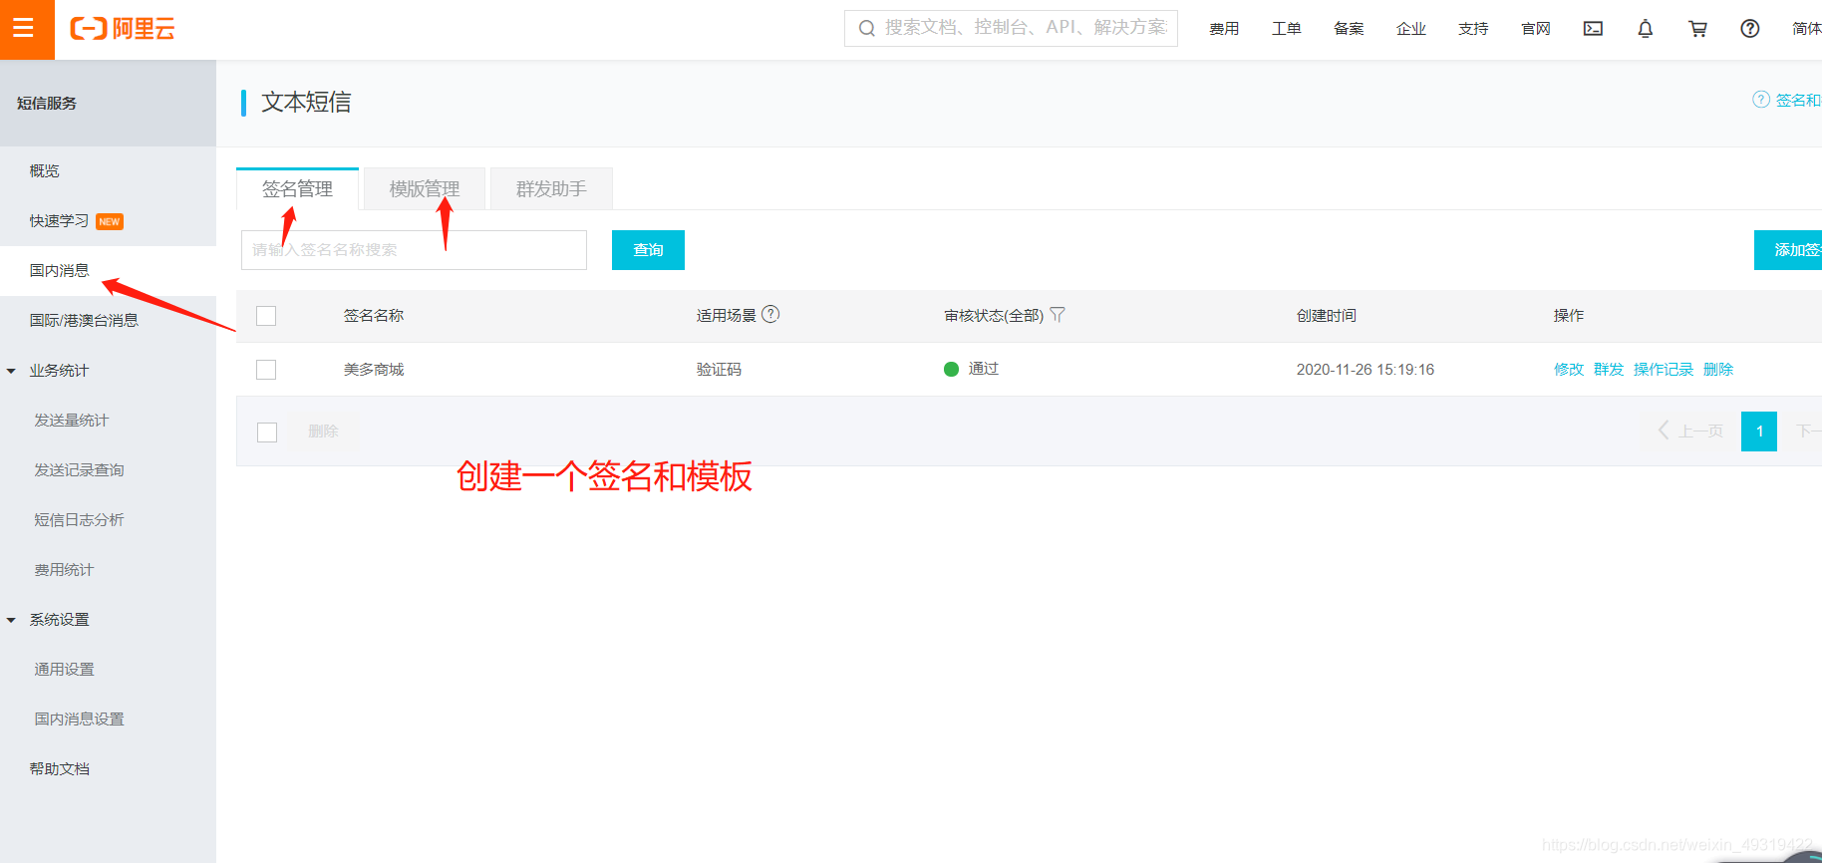Focus the signature name search field

point(414,250)
